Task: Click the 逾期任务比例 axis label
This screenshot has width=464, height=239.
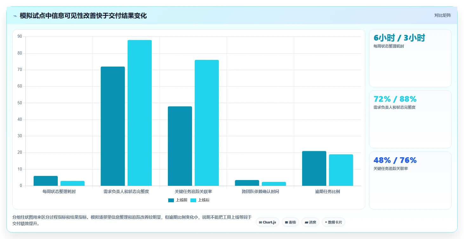Action: (328, 192)
